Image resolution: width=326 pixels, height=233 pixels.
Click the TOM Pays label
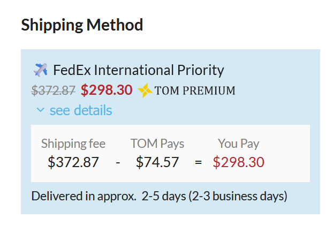[157, 144]
